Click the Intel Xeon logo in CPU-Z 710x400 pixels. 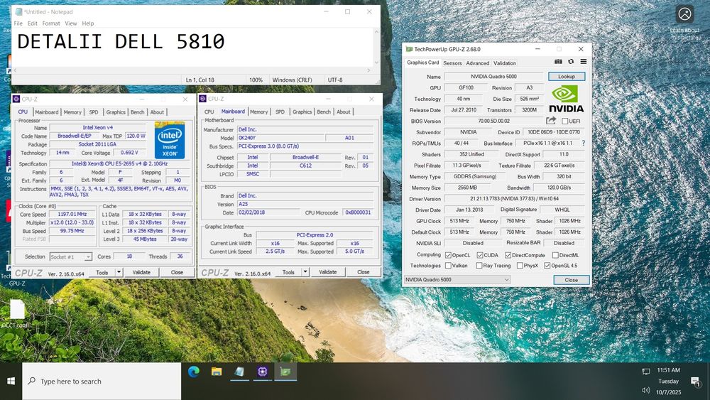[x=170, y=140]
